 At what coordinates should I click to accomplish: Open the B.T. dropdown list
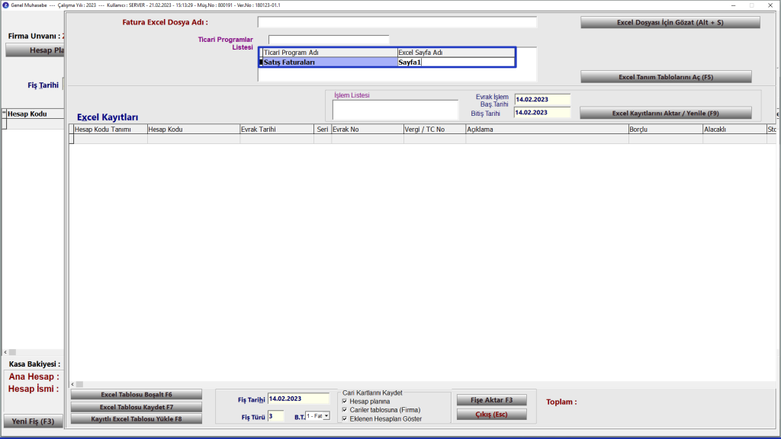pyautogui.click(x=326, y=416)
